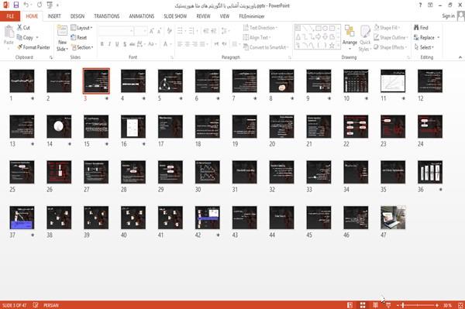Select slide 47 laptop photo thumbnail

[393, 218]
